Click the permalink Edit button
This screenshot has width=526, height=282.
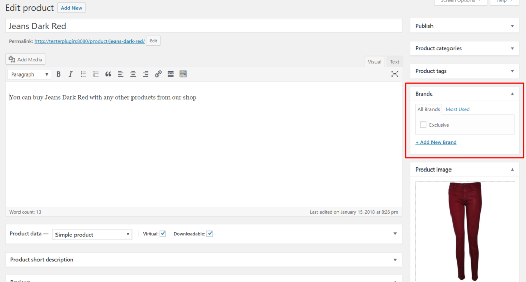153,41
